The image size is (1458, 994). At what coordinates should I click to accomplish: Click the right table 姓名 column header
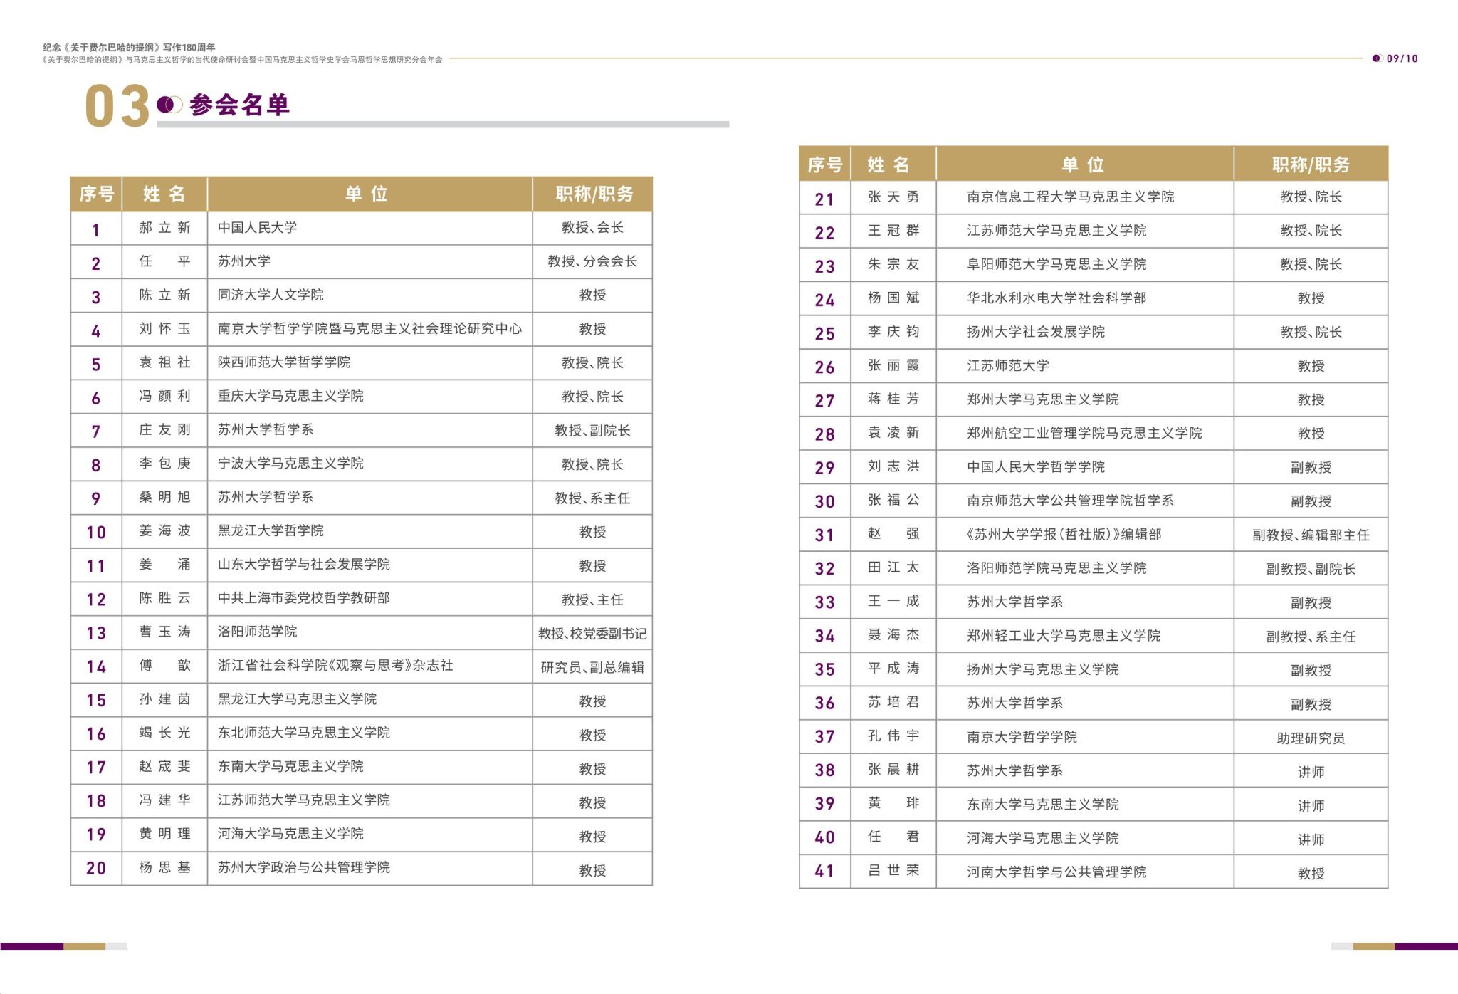(888, 164)
